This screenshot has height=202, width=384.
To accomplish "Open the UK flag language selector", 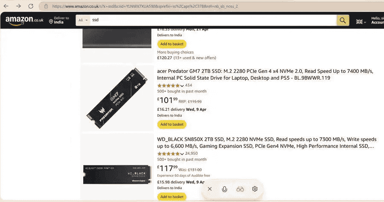I will tap(361, 21).
